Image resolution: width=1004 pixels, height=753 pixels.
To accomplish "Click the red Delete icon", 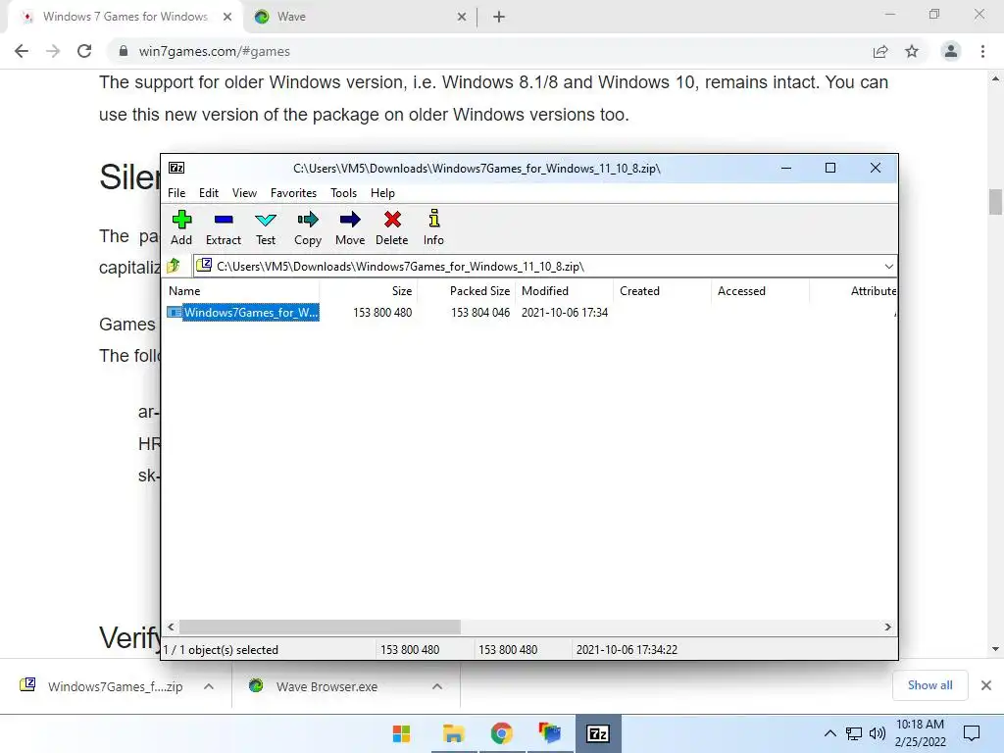I will (392, 227).
